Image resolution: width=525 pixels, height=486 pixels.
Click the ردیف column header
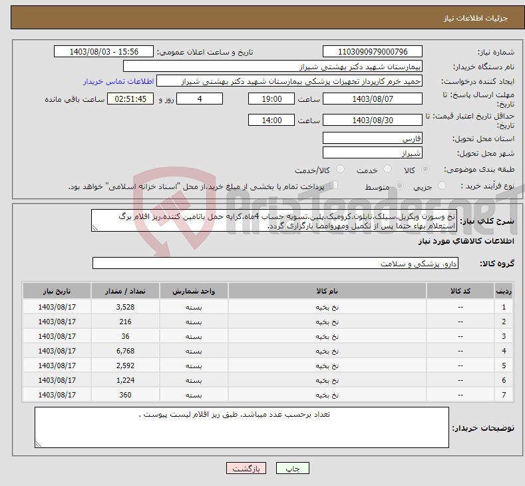[x=504, y=291]
